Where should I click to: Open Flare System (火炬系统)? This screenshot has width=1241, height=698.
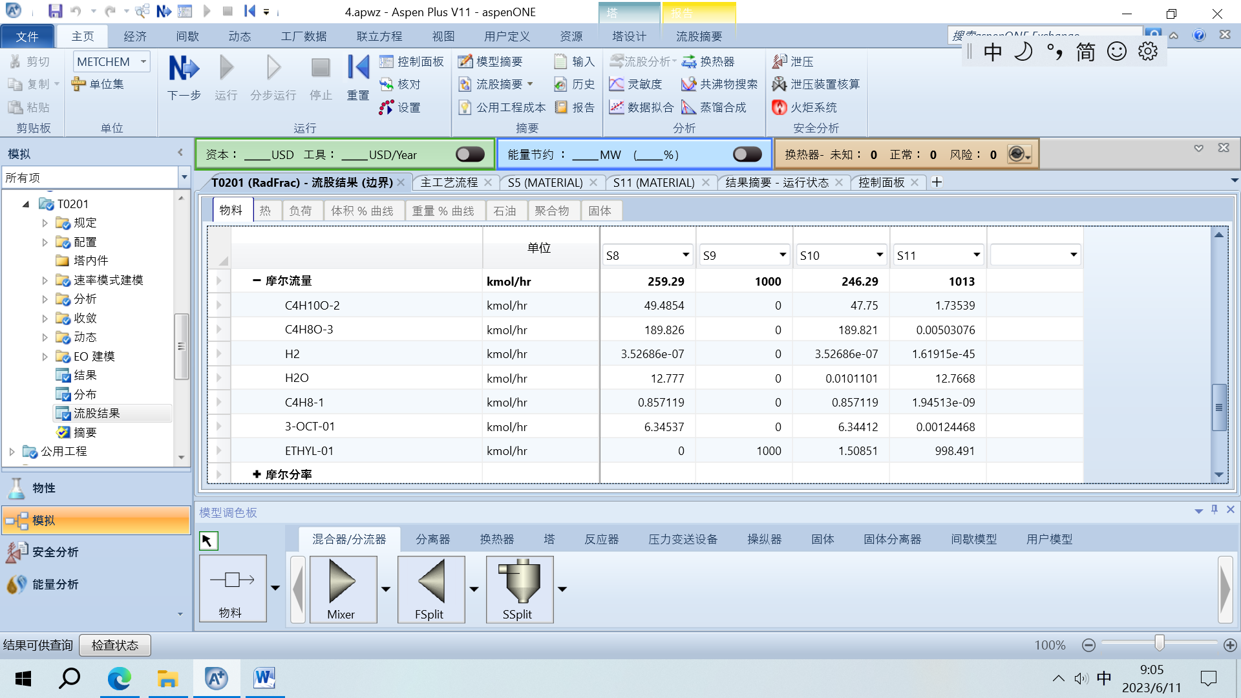805,107
